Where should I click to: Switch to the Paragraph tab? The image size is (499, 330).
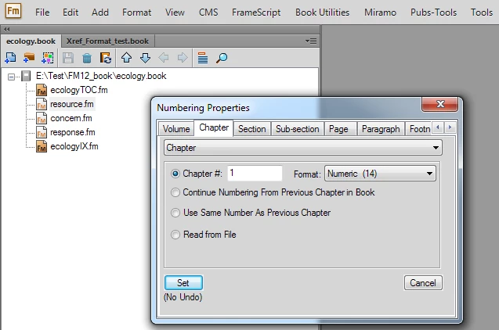(x=381, y=128)
